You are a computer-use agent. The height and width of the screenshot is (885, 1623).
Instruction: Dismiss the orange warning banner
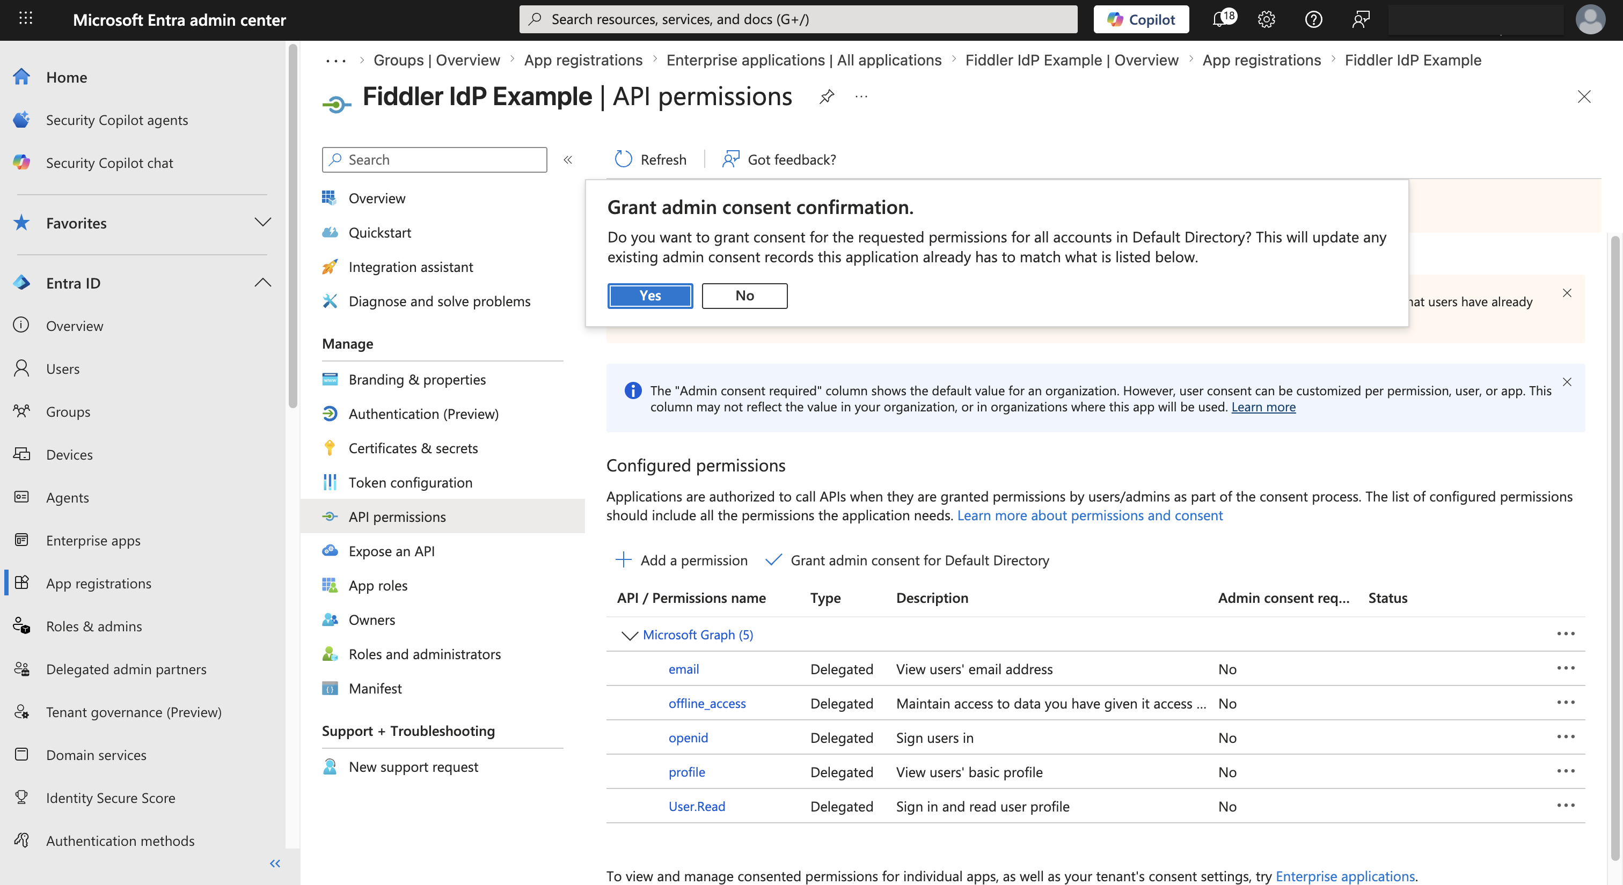click(1567, 293)
